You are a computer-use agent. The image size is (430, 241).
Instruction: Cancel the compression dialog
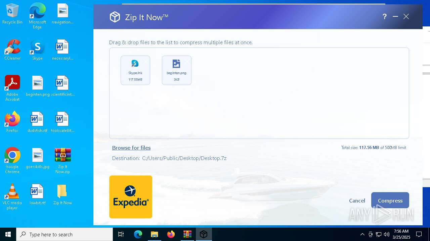pyautogui.click(x=357, y=200)
